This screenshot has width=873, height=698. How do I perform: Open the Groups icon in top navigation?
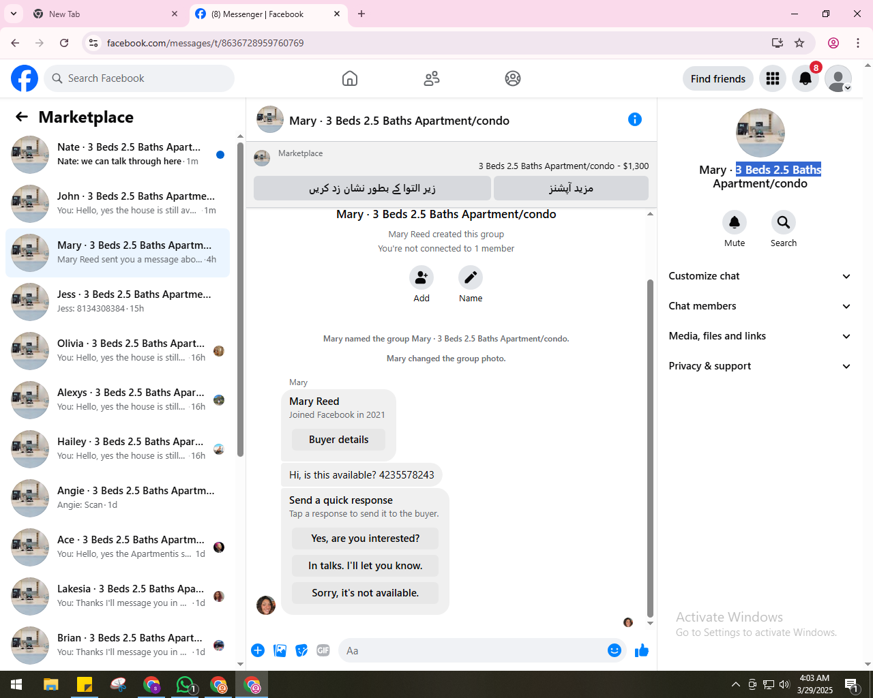tap(513, 78)
